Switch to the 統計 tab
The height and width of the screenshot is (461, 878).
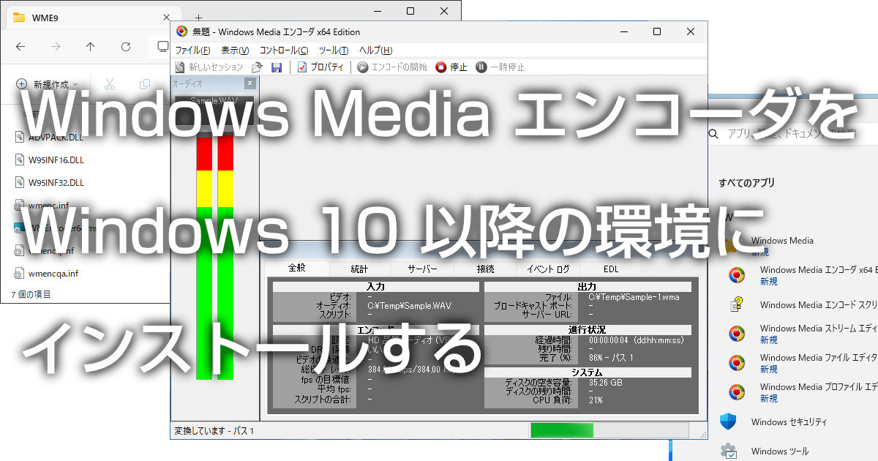(361, 269)
